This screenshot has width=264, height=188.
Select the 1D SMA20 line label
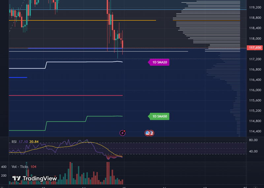[x=159, y=62]
